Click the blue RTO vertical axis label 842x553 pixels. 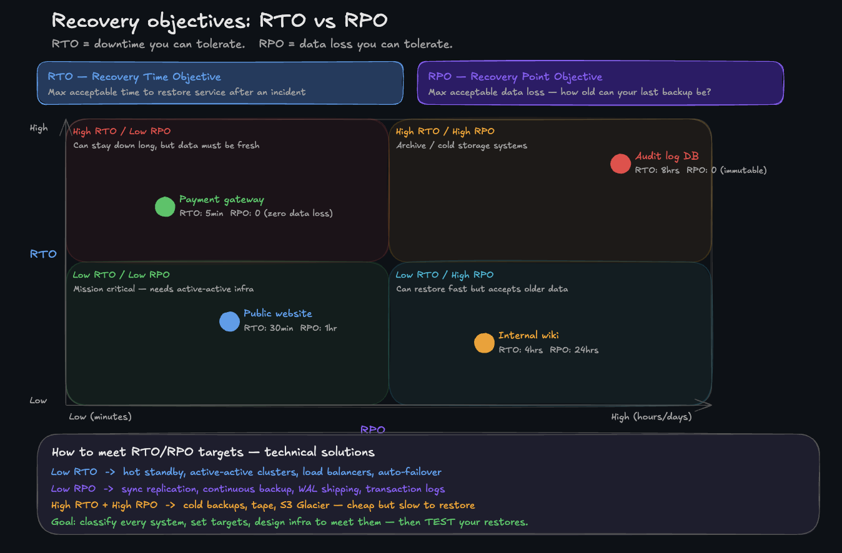43,254
